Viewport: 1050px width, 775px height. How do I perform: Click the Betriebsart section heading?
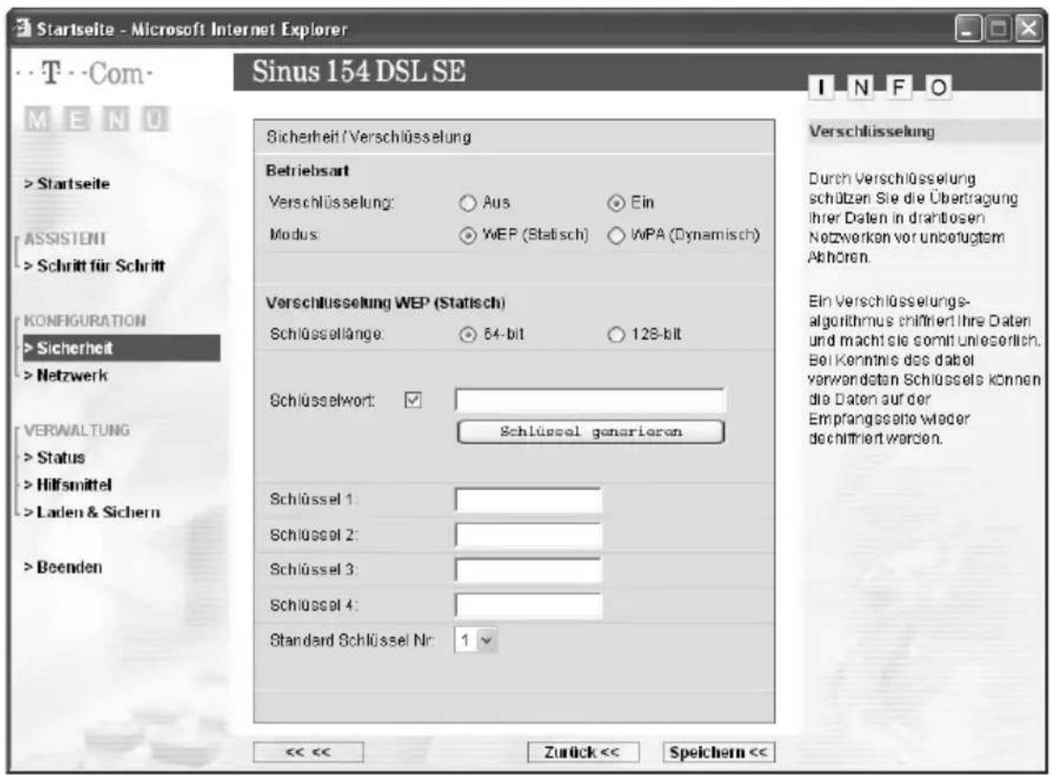click(x=307, y=171)
